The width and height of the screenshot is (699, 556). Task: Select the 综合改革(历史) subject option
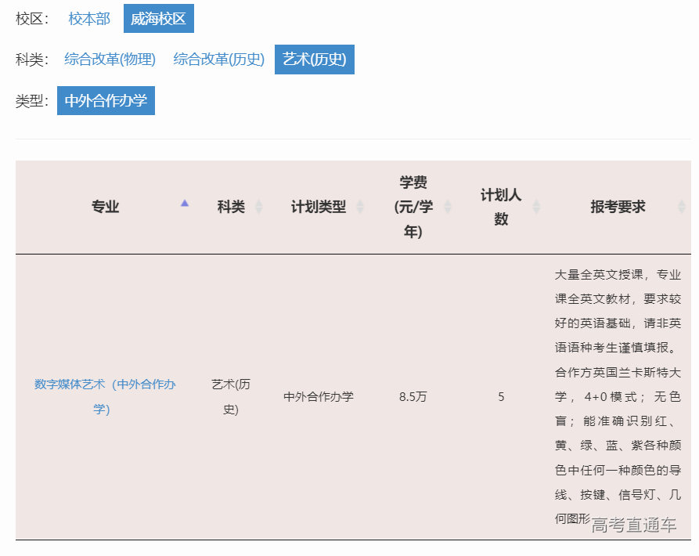coord(220,59)
